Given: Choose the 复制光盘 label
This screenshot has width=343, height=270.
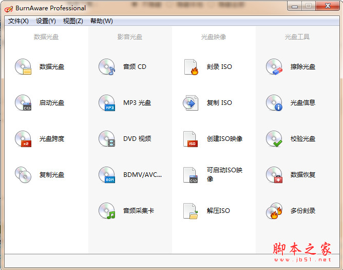Looking at the screenshot, I should pos(52,175).
